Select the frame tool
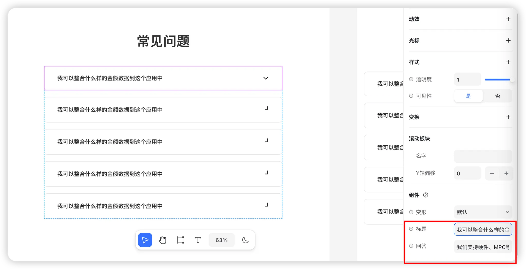 tap(180, 240)
